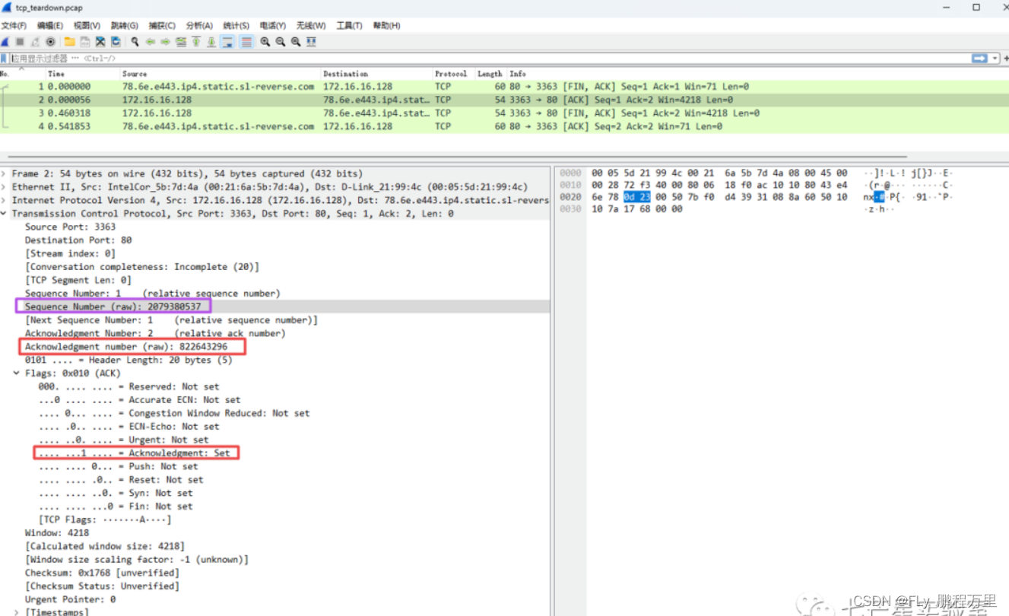Reload the capture file icon

(116, 42)
